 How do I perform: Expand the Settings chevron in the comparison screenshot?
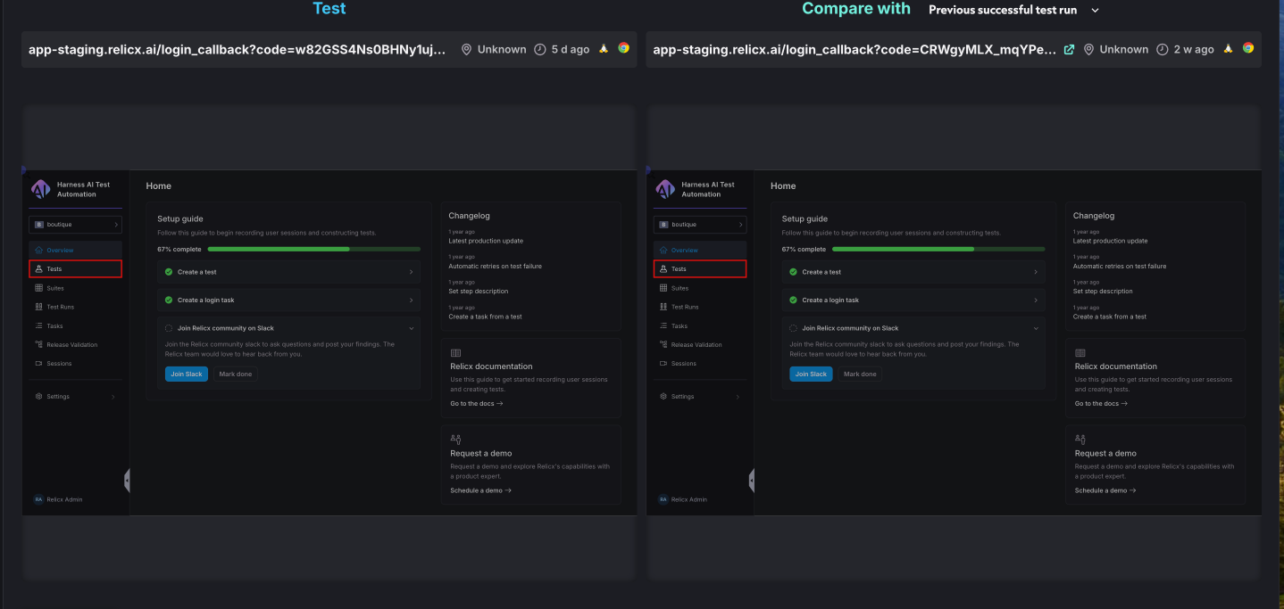pos(737,397)
